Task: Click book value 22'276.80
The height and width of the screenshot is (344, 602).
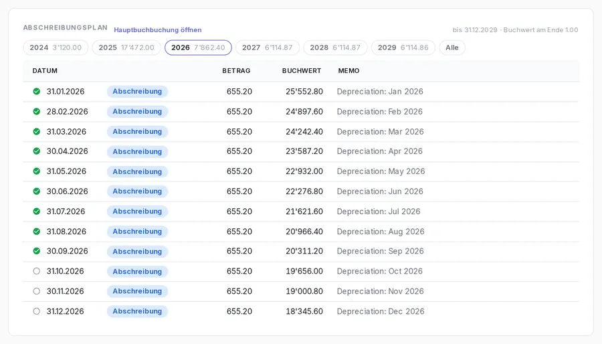Action: (x=304, y=191)
